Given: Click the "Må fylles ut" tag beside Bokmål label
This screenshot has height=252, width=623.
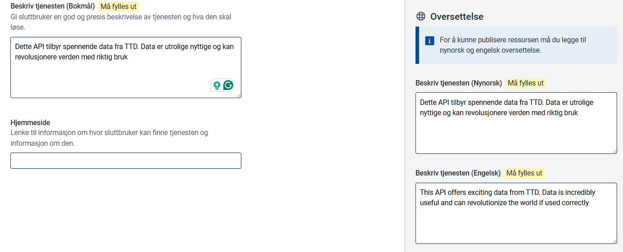Looking at the screenshot, I should tap(118, 7).
